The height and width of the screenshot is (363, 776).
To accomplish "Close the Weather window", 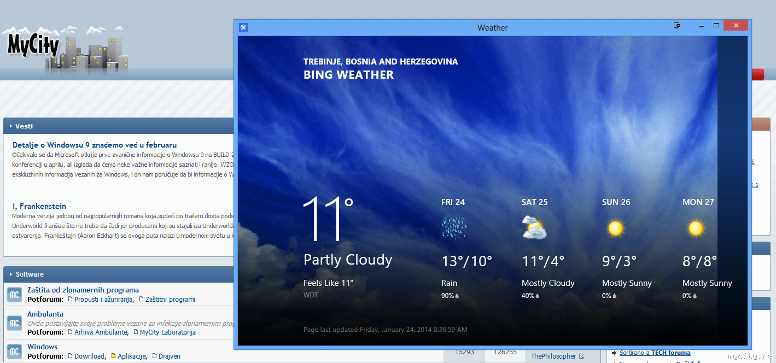I will point(736,26).
